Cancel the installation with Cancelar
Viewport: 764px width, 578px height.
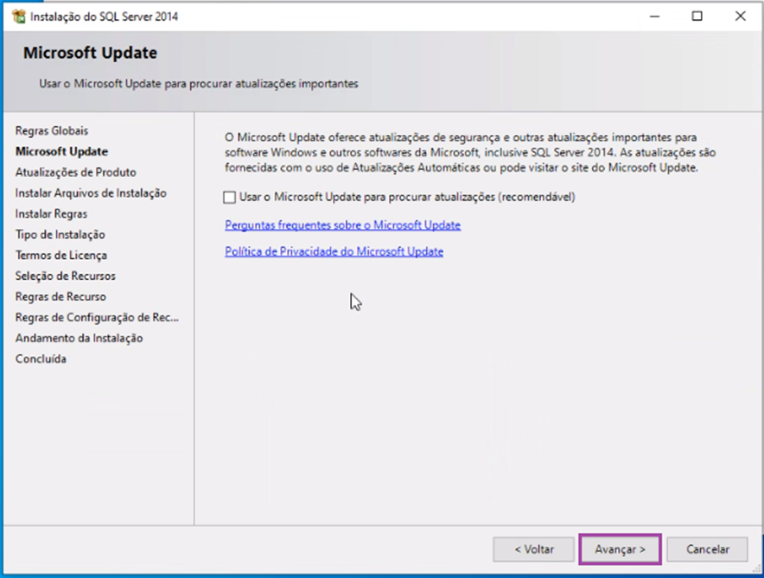tap(707, 549)
